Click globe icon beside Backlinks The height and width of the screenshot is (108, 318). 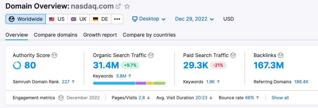tap(281, 55)
